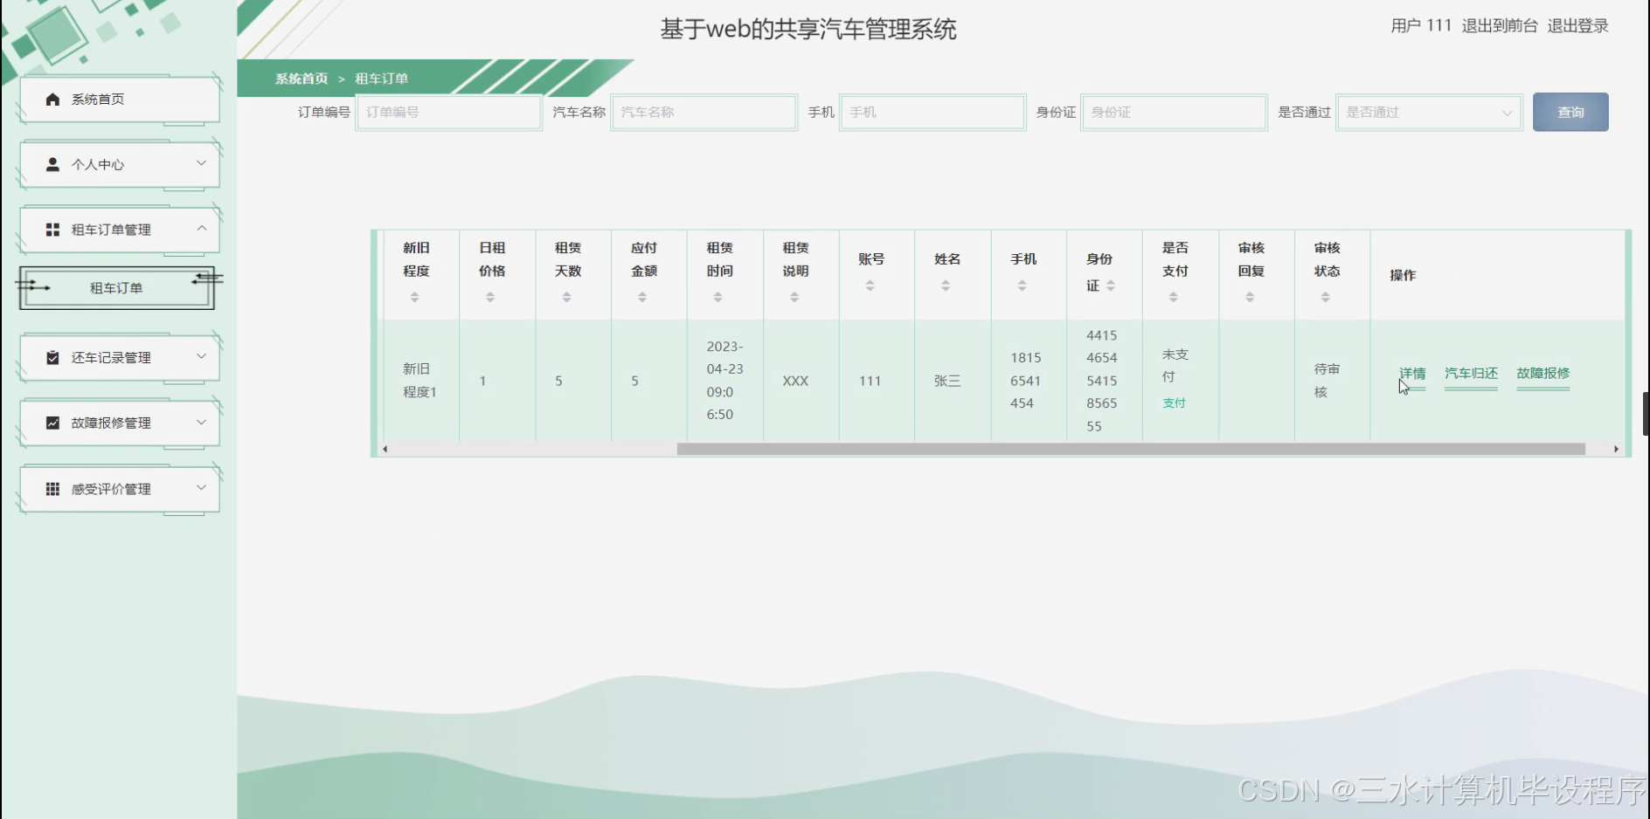Click the grid icon beside 感受评价管理
The image size is (1650, 819).
tap(52, 488)
